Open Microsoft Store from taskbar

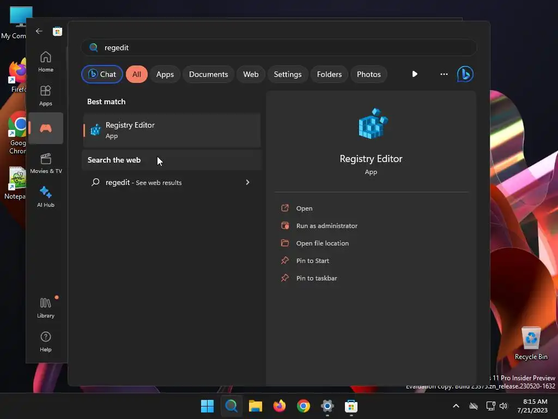click(351, 406)
